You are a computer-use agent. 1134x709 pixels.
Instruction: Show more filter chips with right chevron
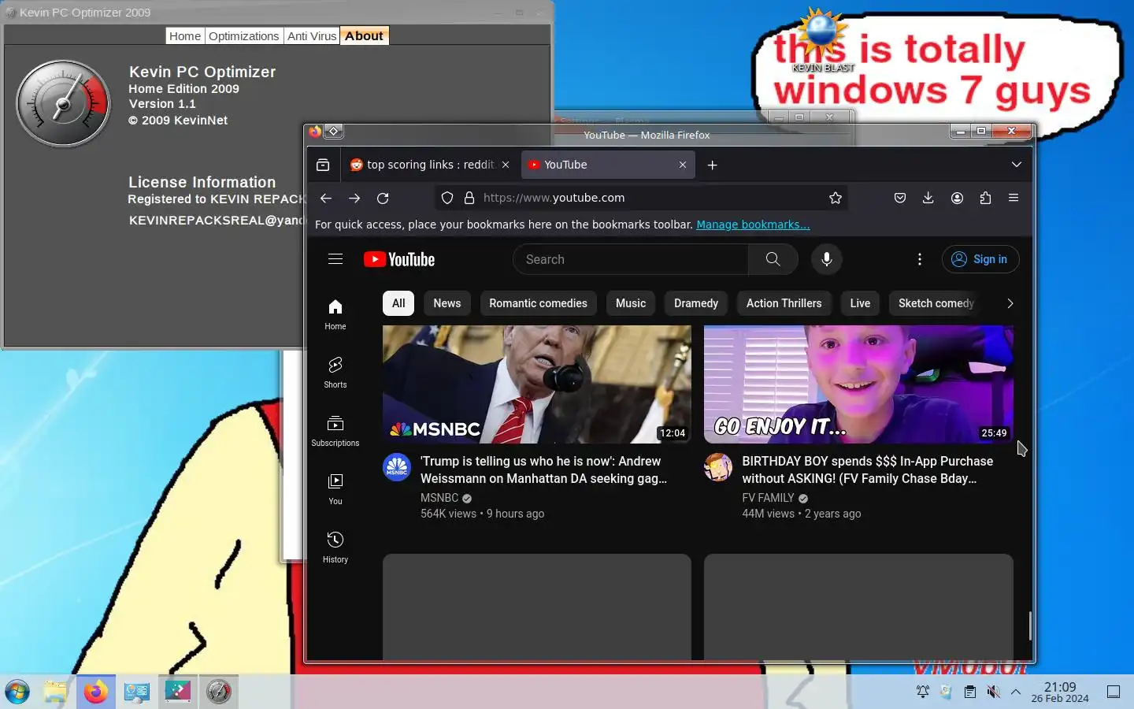(1010, 303)
